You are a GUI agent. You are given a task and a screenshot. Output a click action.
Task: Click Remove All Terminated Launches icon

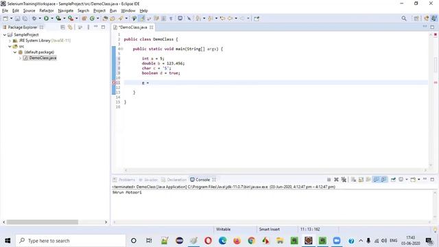[344, 180]
